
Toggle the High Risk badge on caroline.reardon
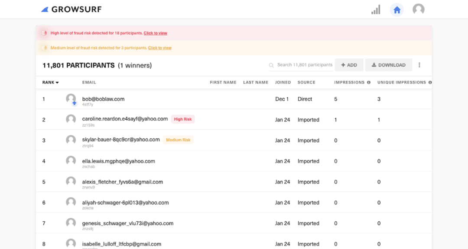(x=182, y=119)
